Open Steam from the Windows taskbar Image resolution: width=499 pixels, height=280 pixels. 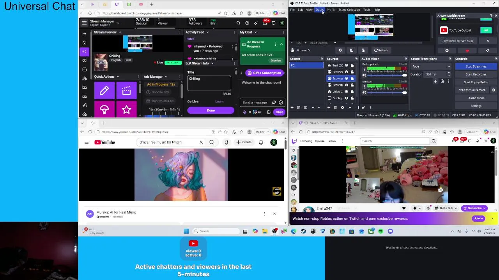(x=303, y=231)
